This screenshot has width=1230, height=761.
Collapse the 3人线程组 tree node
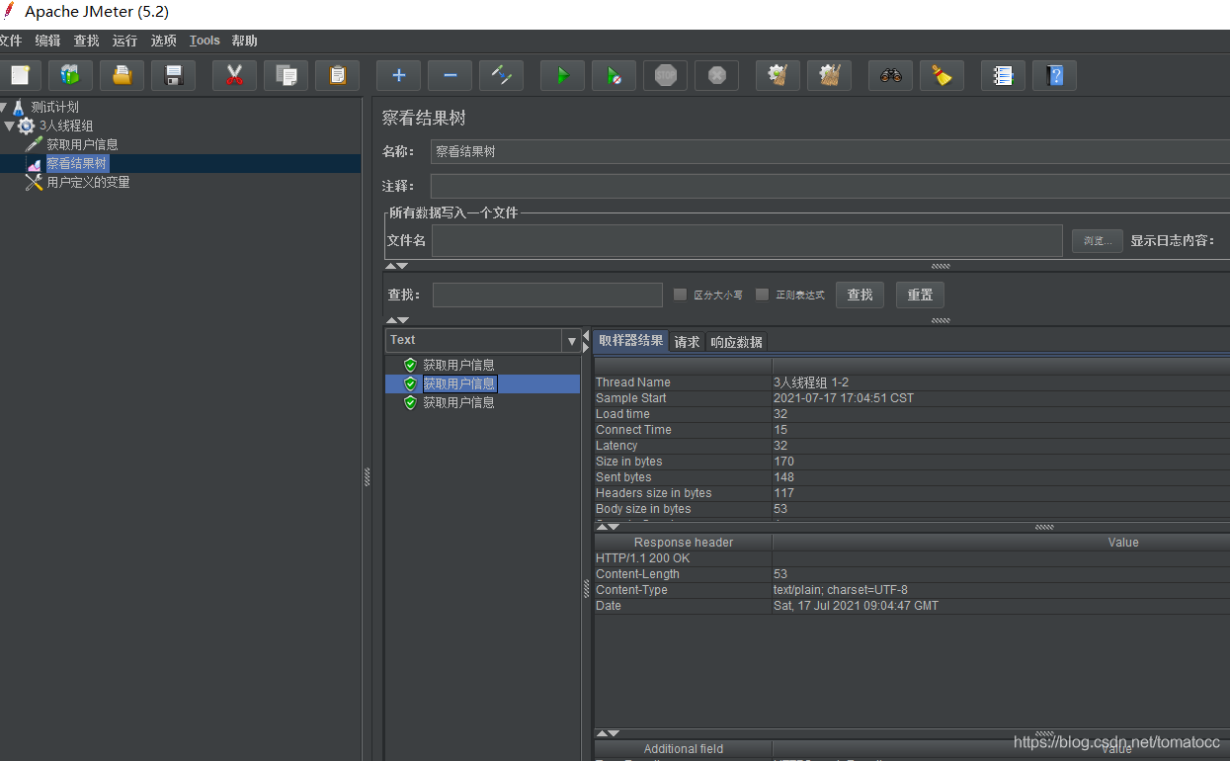click(9, 126)
